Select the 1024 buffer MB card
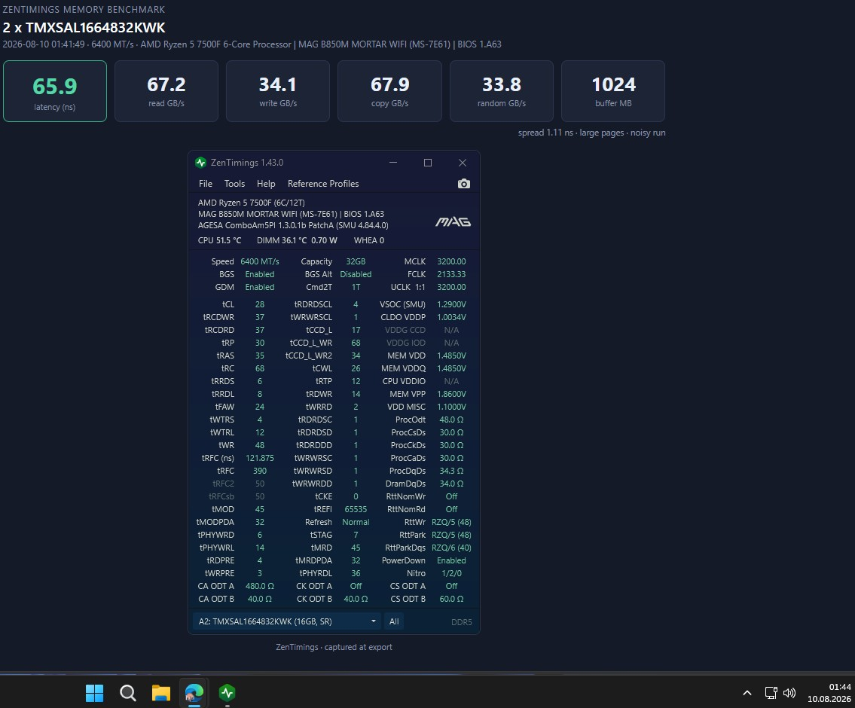This screenshot has height=708, width=855. pyautogui.click(x=613, y=91)
